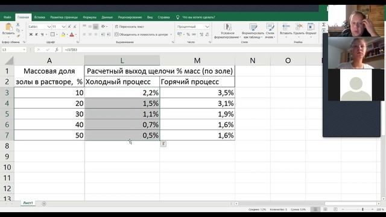Toggle italic with the К button
The image size is (386, 217).
click(36, 34)
